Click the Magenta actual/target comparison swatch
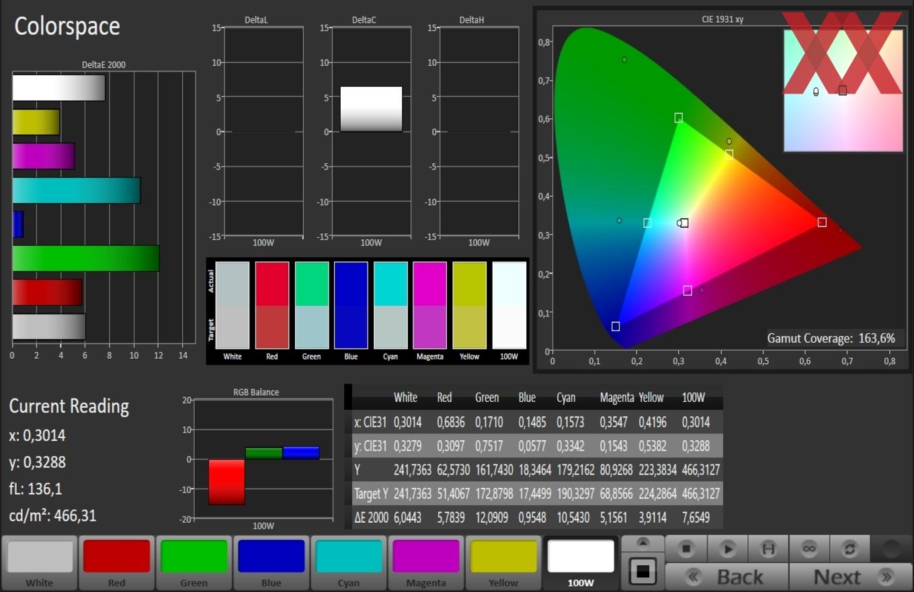 pos(430,305)
